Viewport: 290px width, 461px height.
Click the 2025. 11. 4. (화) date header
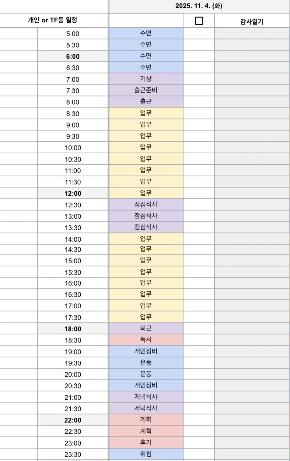[199, 6]
